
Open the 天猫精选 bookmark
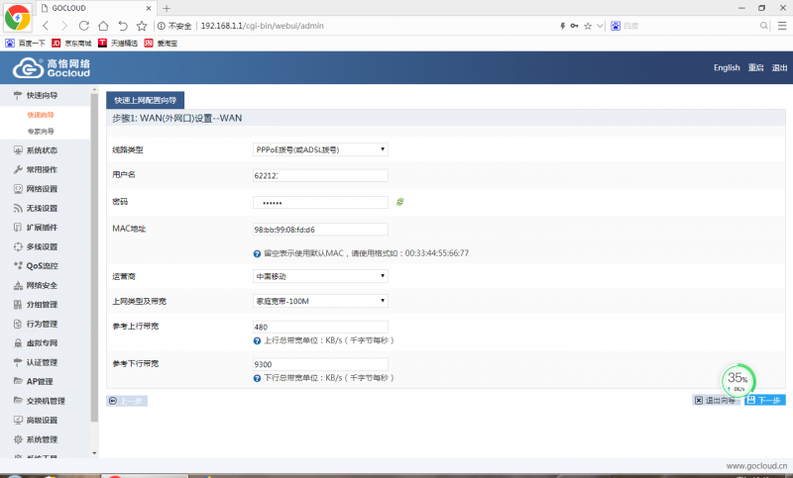(117, 43)
